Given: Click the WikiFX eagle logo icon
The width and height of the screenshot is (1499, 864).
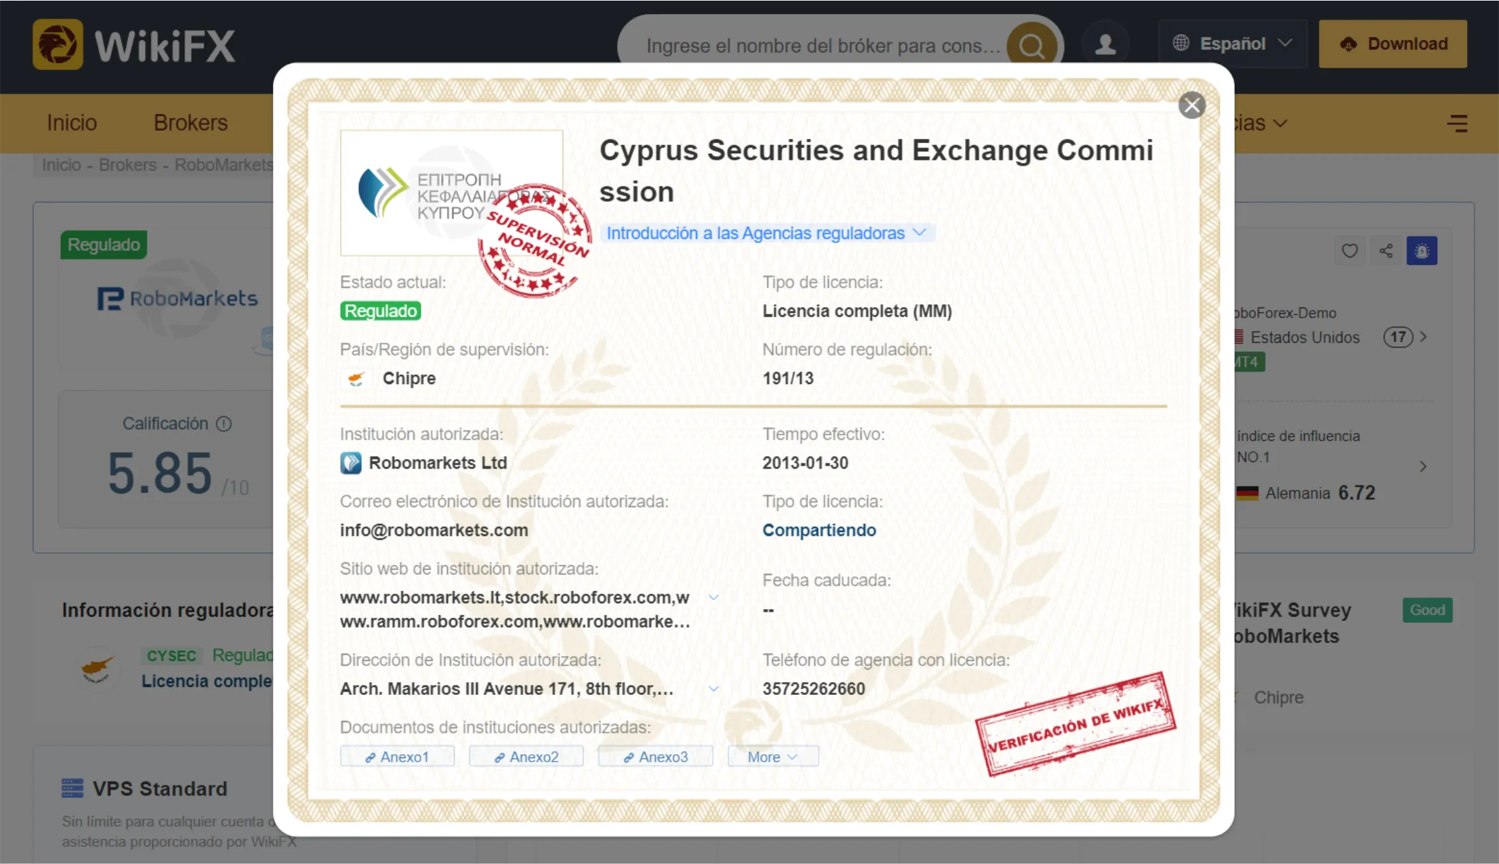Looking at the screenshot, I should click(58, 45).
